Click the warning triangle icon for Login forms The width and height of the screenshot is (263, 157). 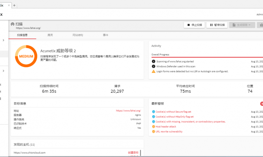153,71
